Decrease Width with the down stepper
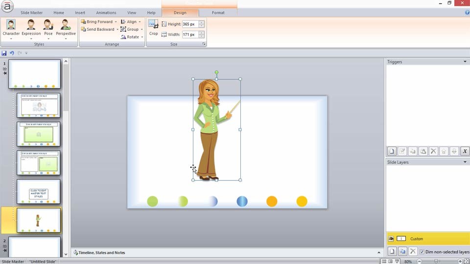Screen dimensions: 470x264 click(202, 36)
